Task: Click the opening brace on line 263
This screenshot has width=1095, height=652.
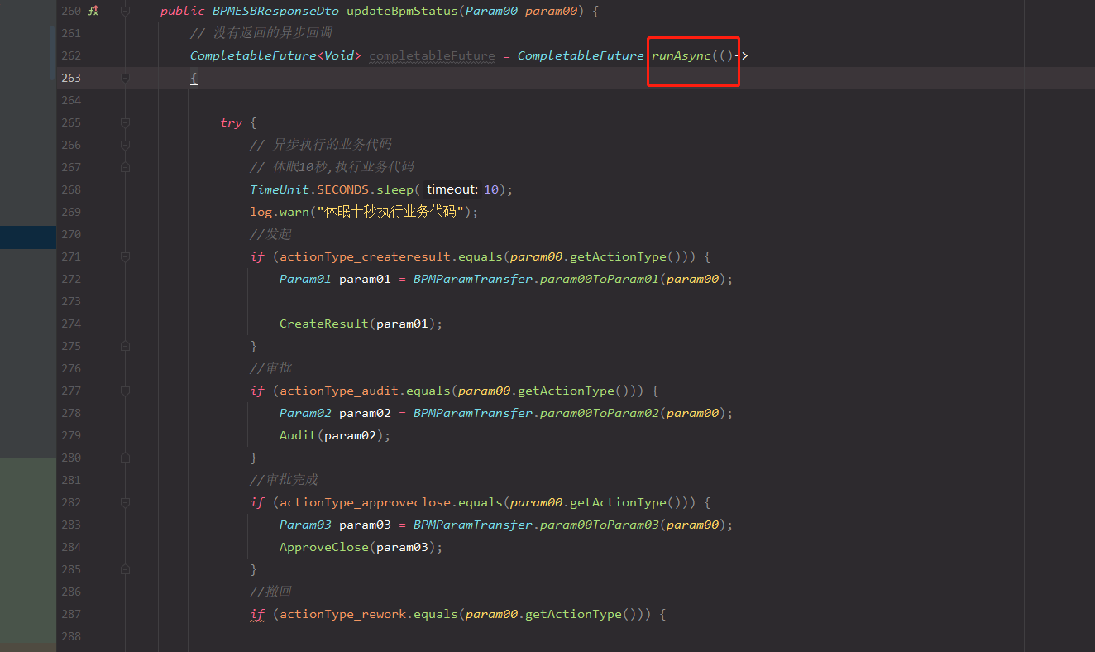Action: [x=194, y=78]
